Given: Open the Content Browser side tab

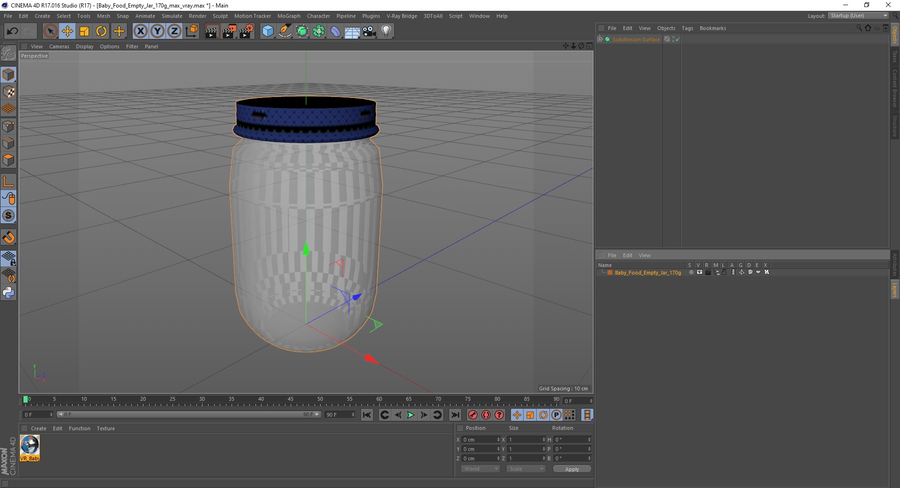Looking at the screenshot, I should 895,88.
